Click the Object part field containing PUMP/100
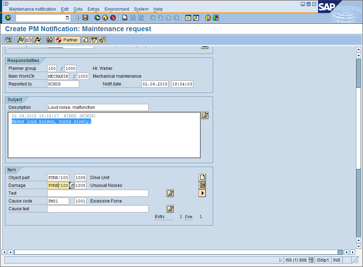The image size is (363, 267). click(x=58, y=178)
